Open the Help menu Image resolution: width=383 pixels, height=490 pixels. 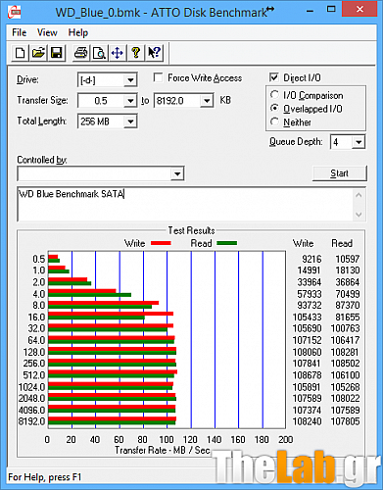coord(78,32)
